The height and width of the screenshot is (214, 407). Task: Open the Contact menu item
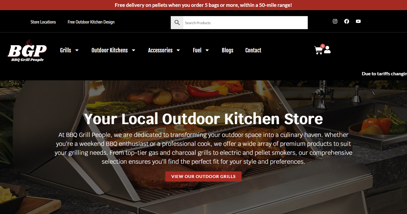[253, 50]
